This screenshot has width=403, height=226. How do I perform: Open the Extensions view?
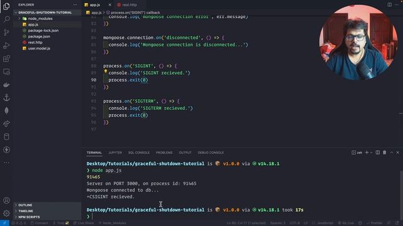[6, 58]
